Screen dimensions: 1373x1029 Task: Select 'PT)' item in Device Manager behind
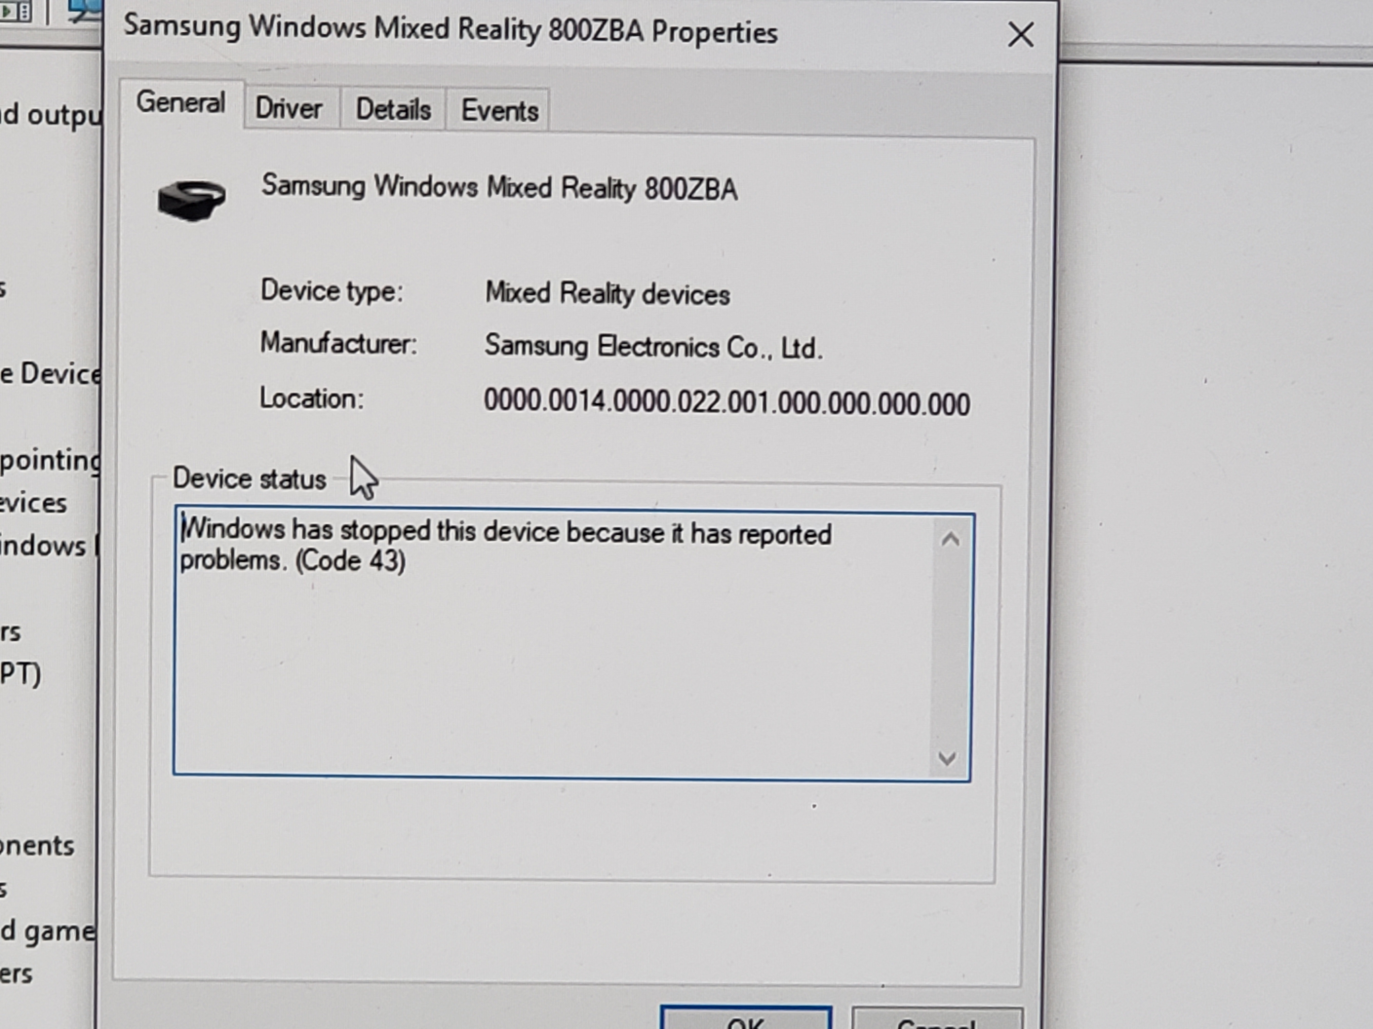pos(20,674)
